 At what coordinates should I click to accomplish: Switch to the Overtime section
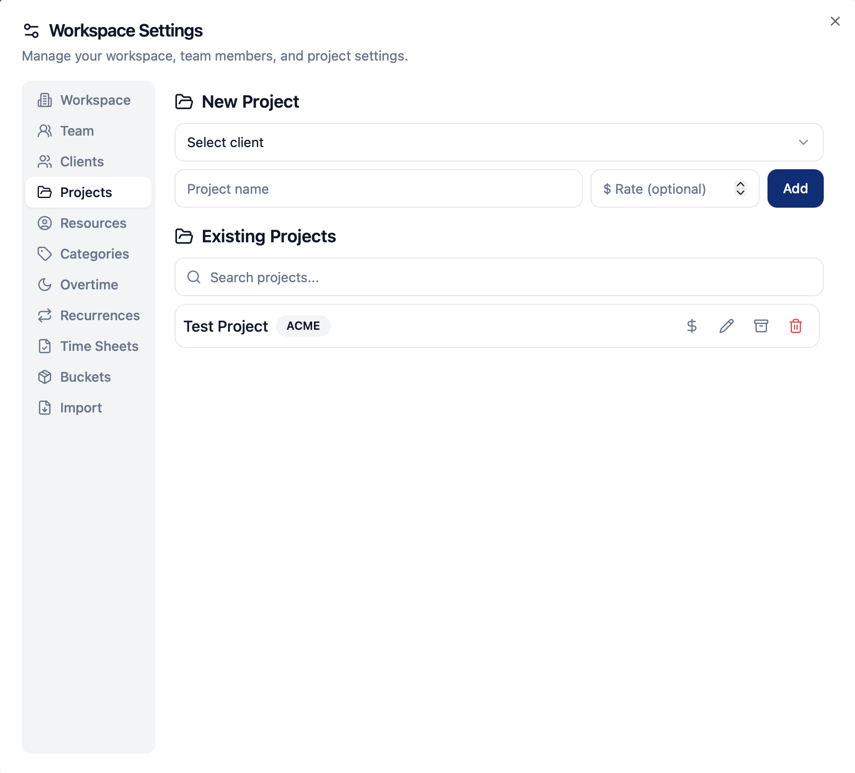pos(88,285)
